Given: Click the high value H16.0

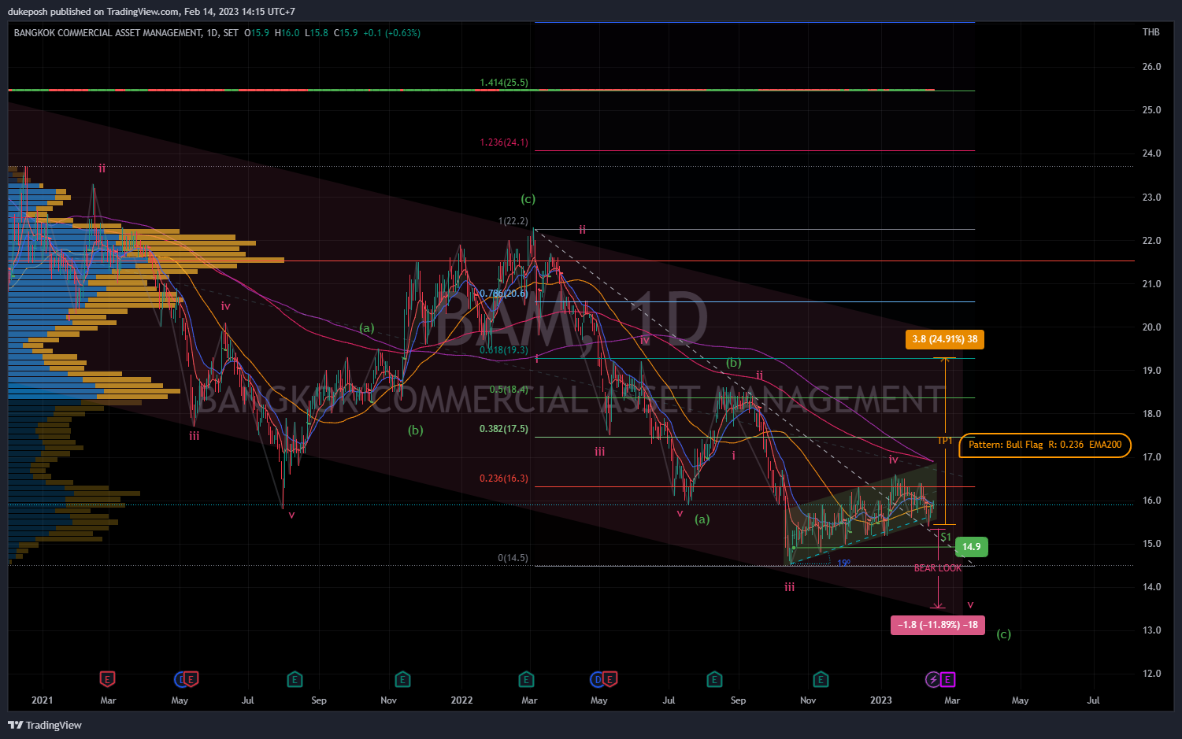Looking at the screenshot, I should coord(287,33).
